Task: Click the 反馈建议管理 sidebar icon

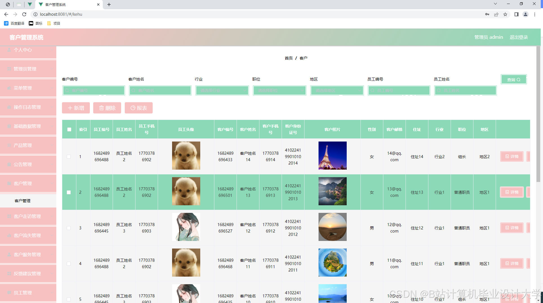Action: pyautogui.click(x=9, y=274)
